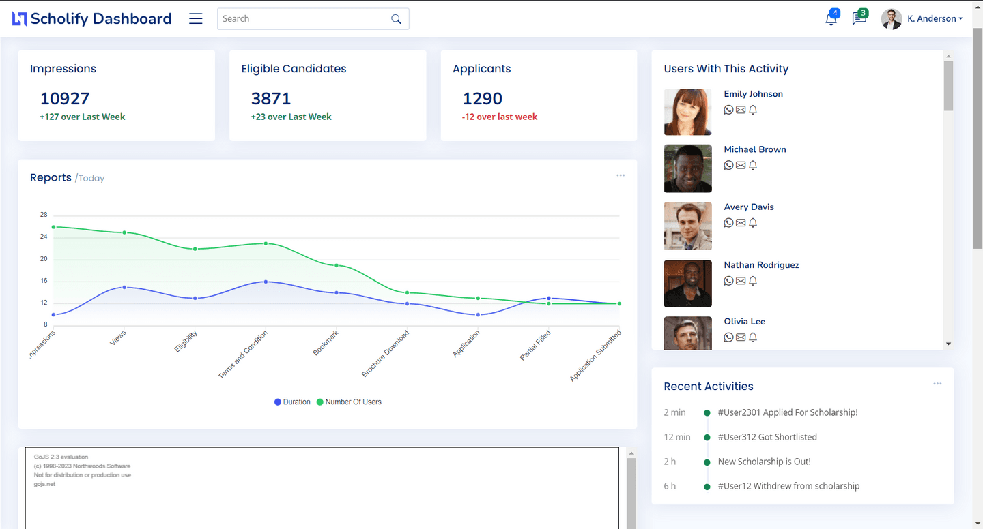Image resolution: width=983 pixels, height=529 pixels.
Task: Click K. Anderson's avatar in header
Action: pos(892,19)
